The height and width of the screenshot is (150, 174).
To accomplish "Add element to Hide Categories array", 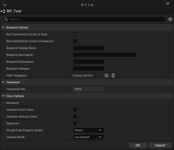I will (x=107, y=75).
